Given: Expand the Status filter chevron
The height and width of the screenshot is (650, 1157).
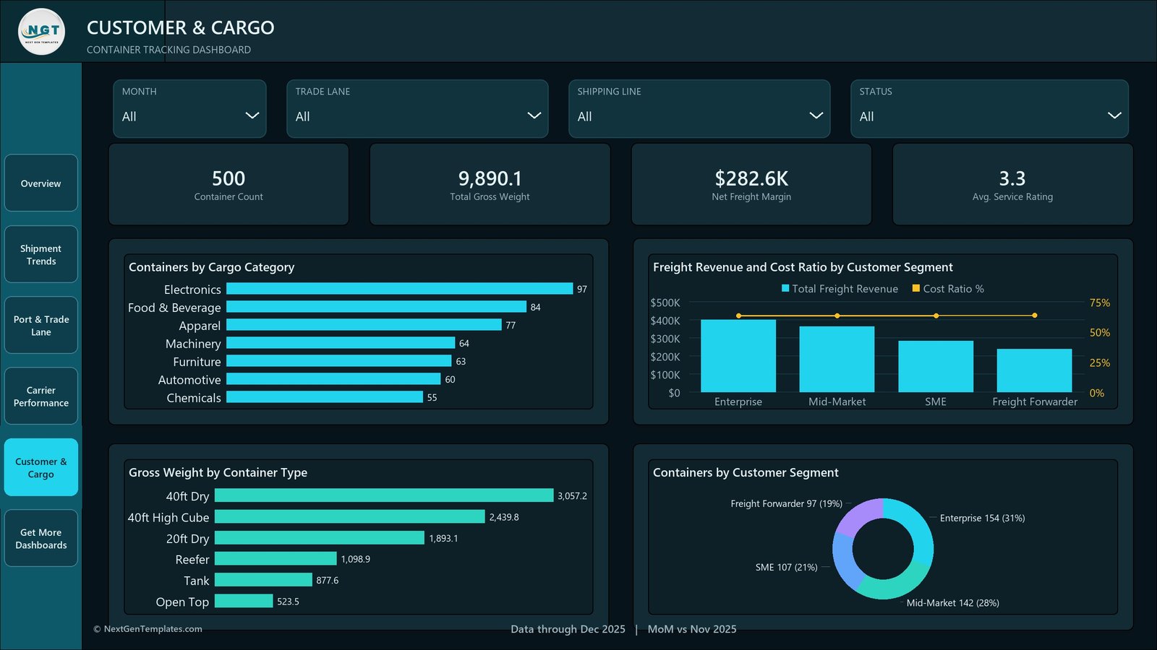Looking at the screenshot, I should click(x=1114, y=116).
